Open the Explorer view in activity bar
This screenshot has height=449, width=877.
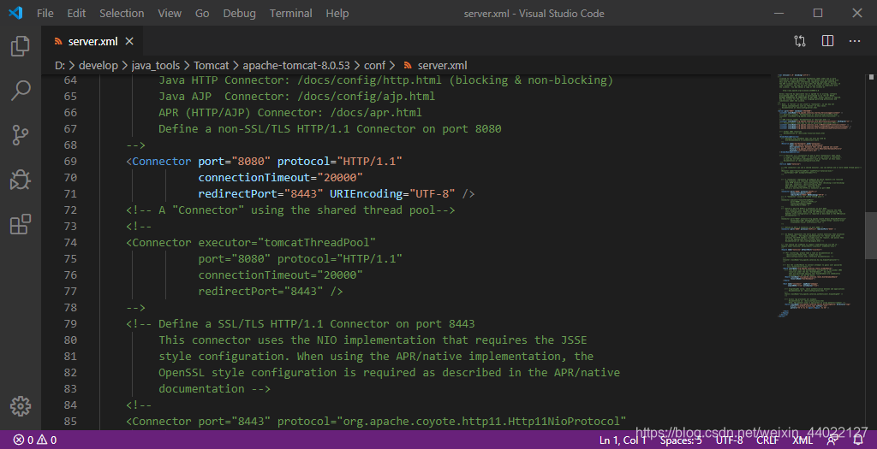pos(21,46)
